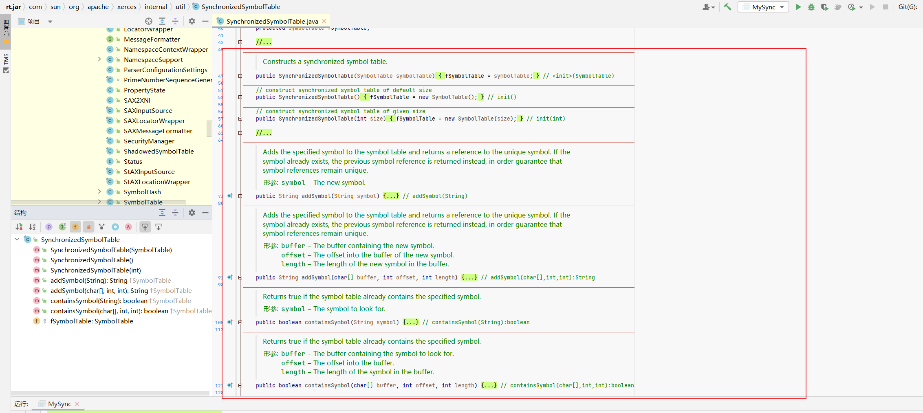The image size is (923, 413).
Task: Toggle the up-arrow autoscroll button in structure toolbar
Action: 145,227
